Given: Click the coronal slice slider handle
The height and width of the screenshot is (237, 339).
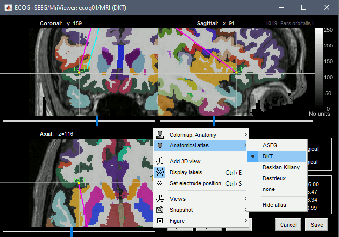Looking at the screenshot, I should 97,121.
